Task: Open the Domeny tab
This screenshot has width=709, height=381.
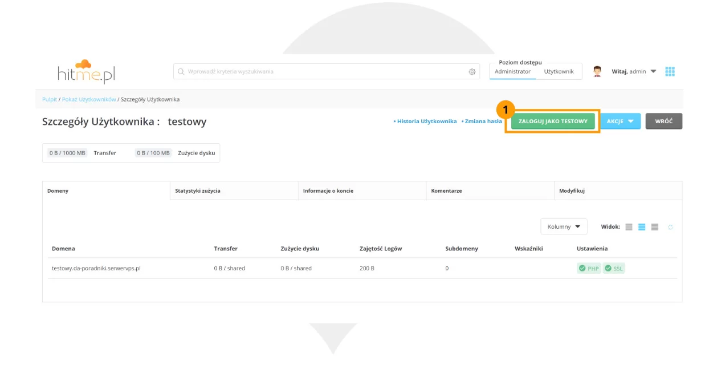Action: click(106, 190)
